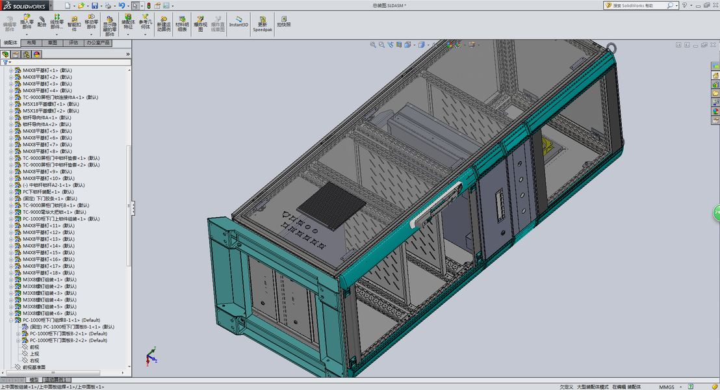Expand the PC-1000柜下门面板B-2<1> node

point(18,334)
